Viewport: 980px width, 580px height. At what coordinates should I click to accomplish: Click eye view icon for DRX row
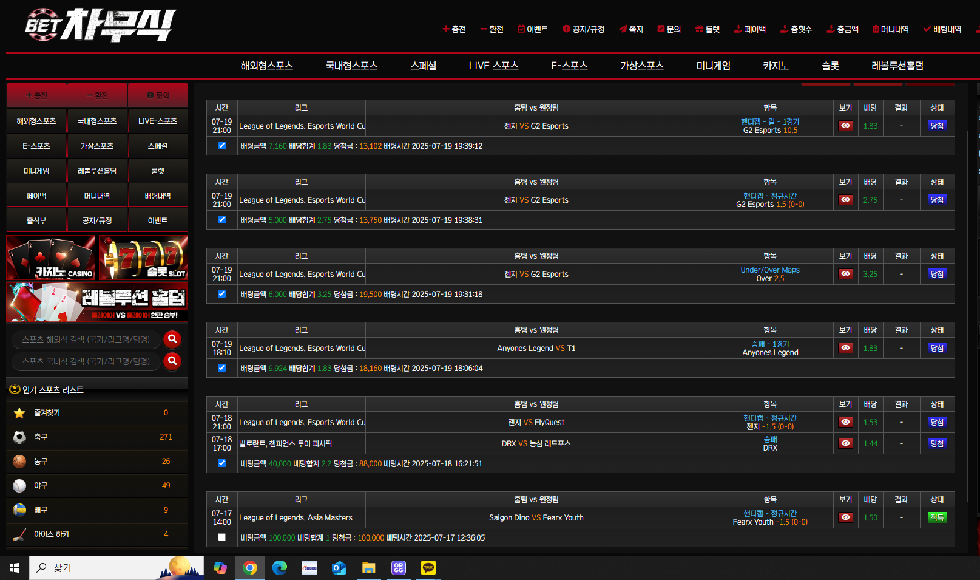point(845,443)
